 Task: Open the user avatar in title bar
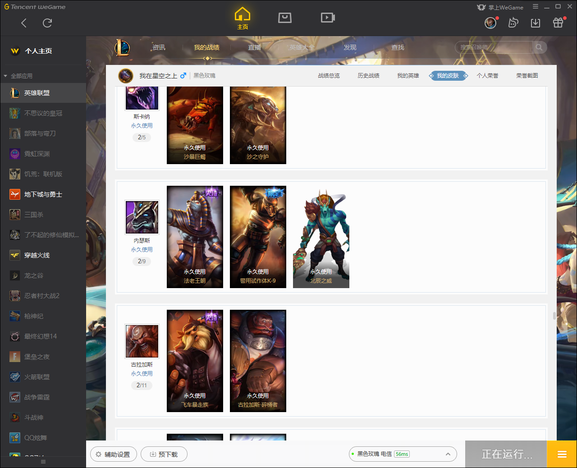click(490, 23)
